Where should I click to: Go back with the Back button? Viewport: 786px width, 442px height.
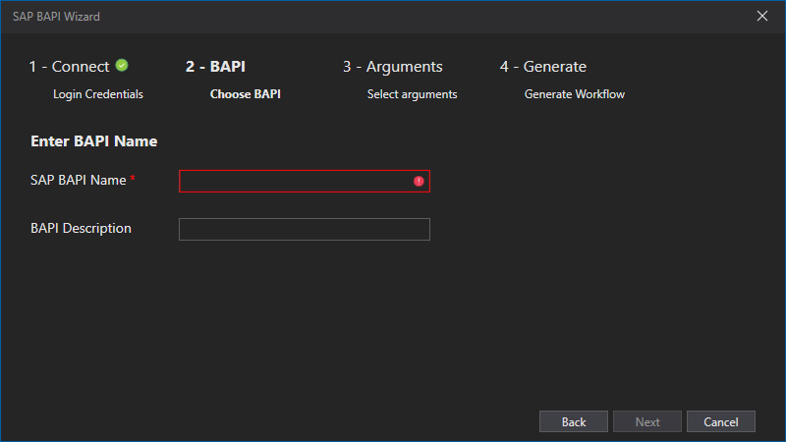click(x=574, y=421)
